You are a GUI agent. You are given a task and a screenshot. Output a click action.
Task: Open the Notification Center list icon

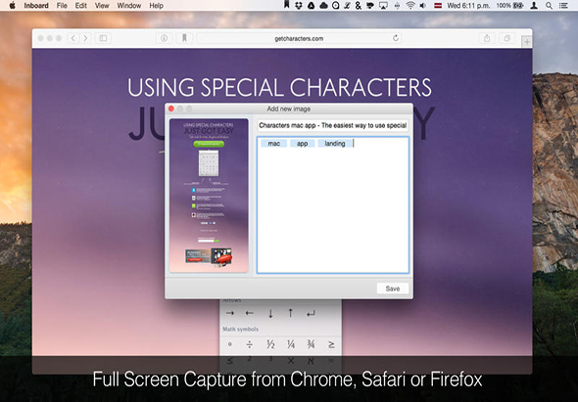563,6
